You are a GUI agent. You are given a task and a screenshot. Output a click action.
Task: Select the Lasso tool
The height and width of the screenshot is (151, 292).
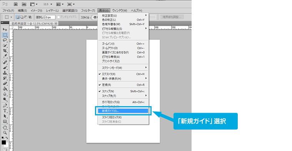point(5,40)
